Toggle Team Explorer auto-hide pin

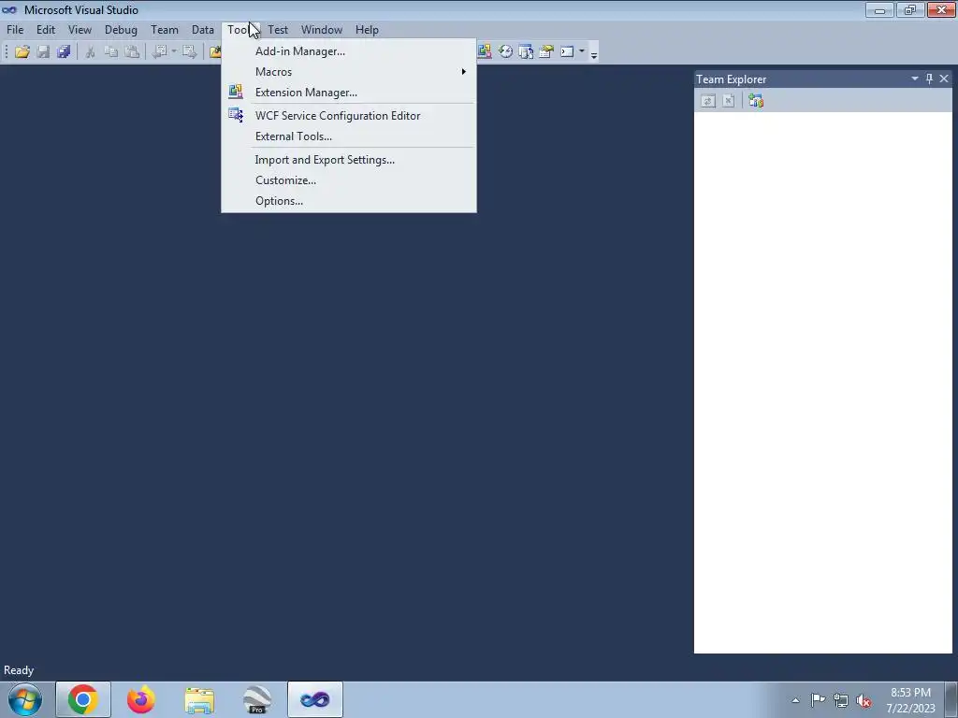pyautogui.click(x=929, y=79)
